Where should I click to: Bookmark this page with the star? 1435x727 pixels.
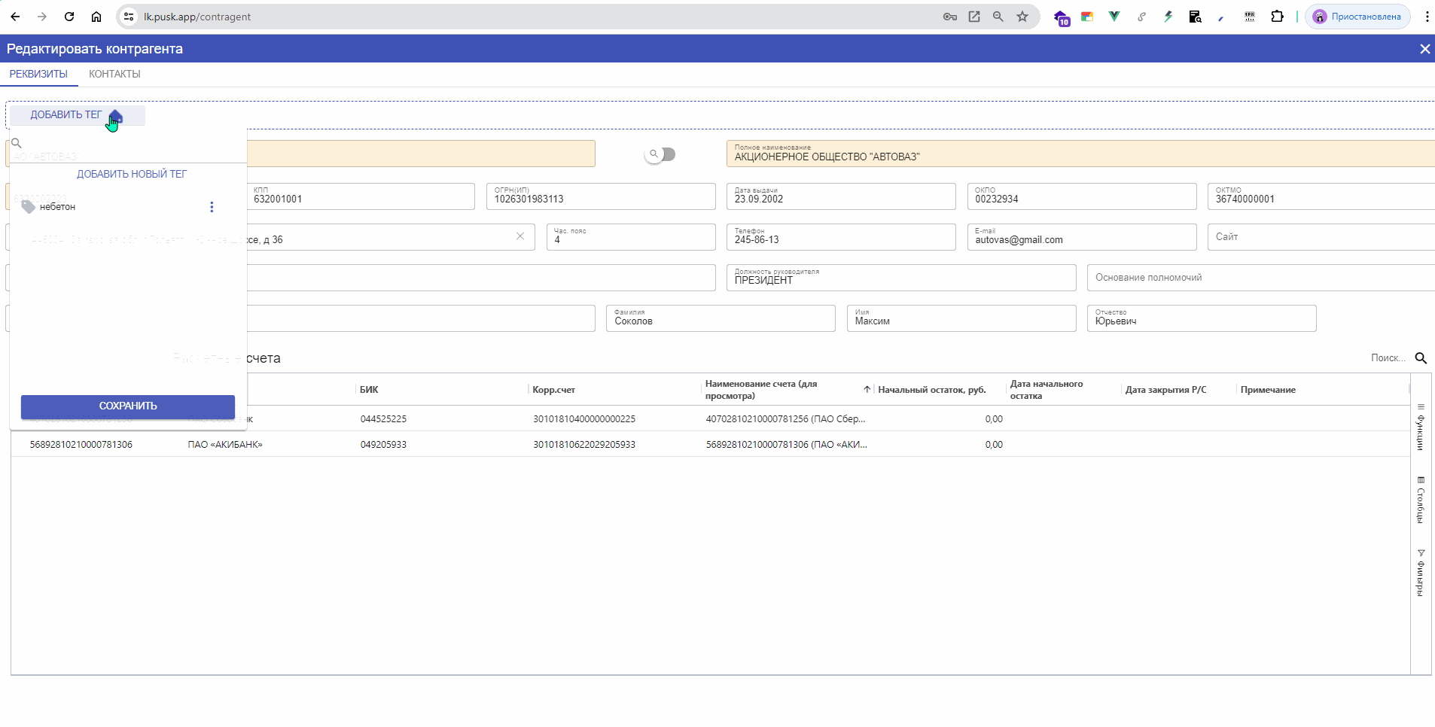[1022, 17]
